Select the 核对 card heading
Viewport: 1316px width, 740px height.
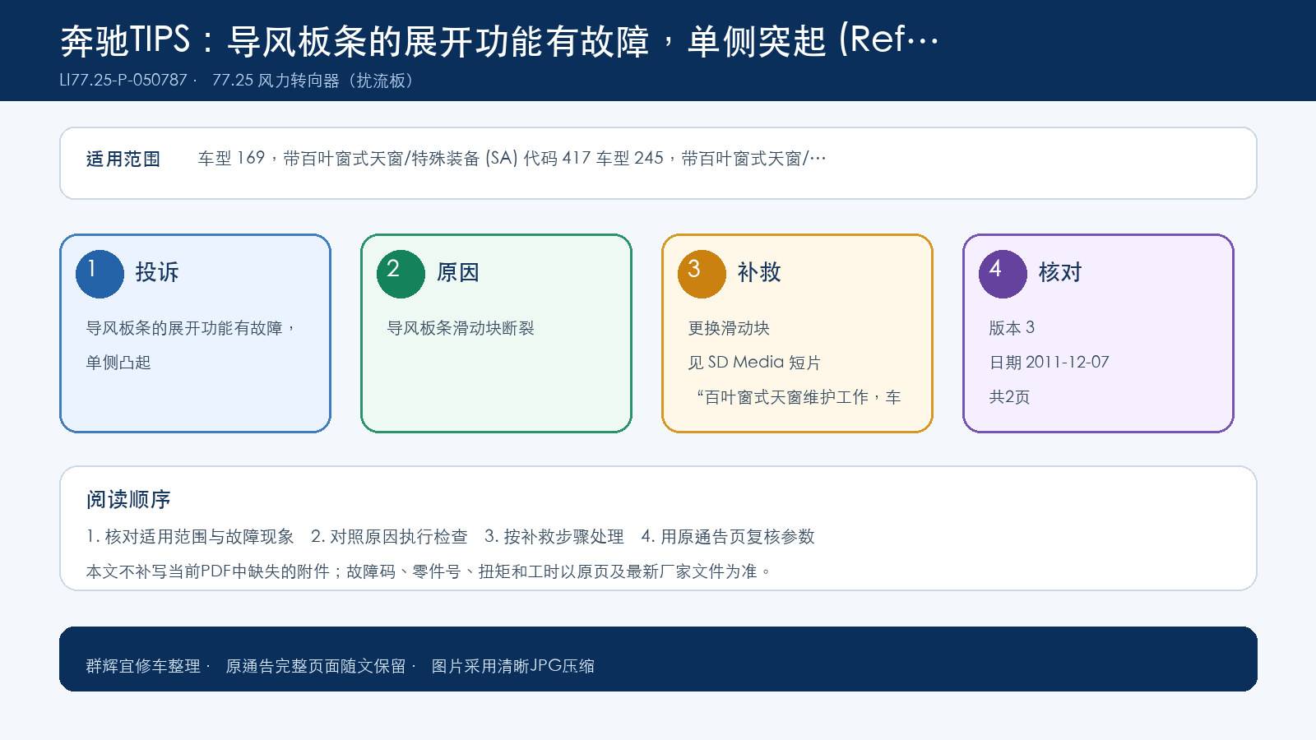[1060, 272]
